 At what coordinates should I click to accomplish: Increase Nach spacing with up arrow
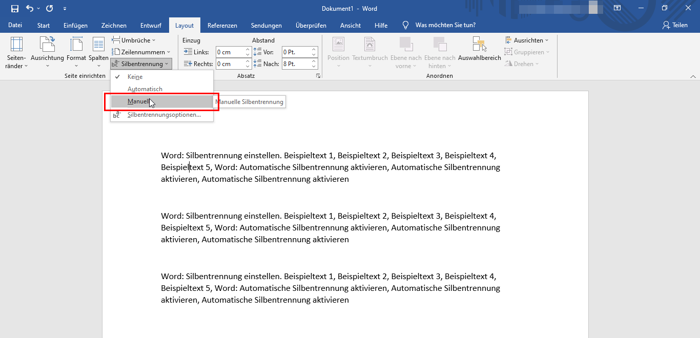(x=315, y=61)
